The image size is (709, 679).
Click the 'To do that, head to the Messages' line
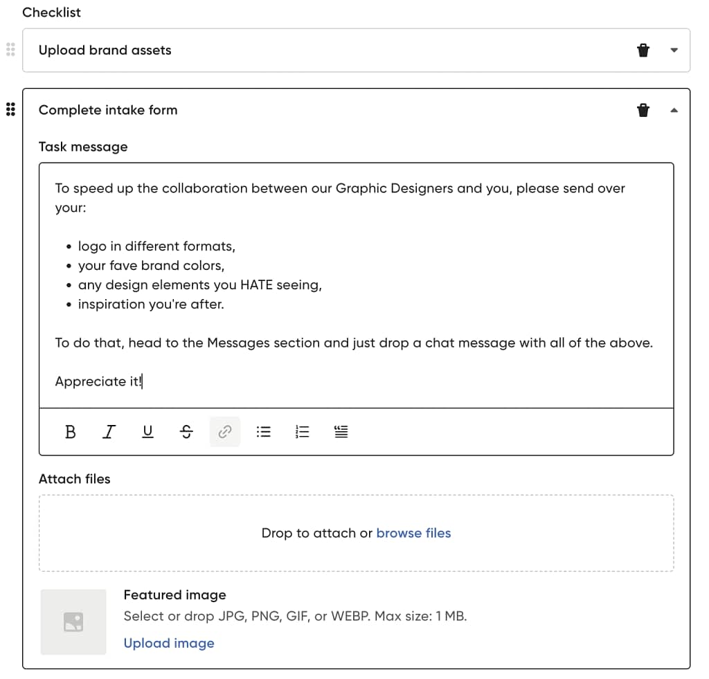354,343
